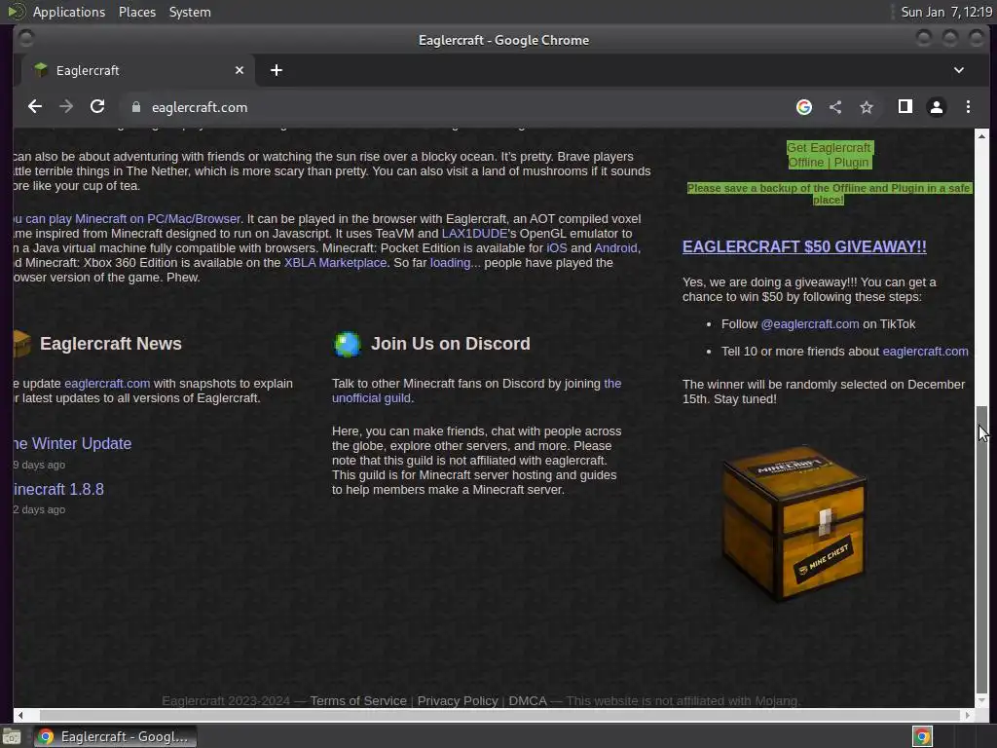Screen dimensions: 997x748
Task: Open @eaglercraft.com TikTok link
Action: pos(809,324)
